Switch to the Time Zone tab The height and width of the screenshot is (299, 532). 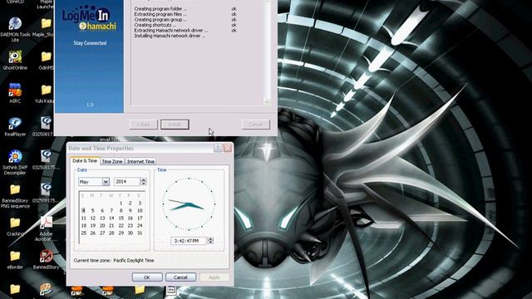tap(112, 162)
